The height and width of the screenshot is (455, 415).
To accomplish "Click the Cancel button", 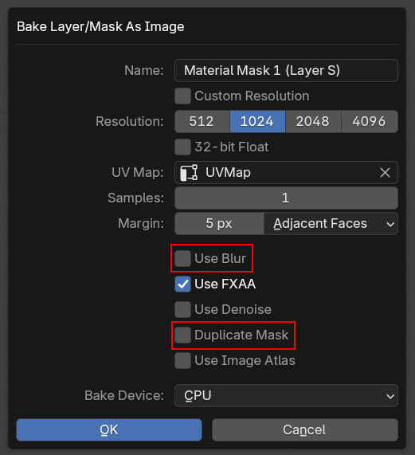I will coord(305,430).
